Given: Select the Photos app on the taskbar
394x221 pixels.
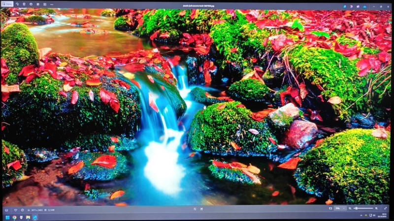Looking at the screenshot, I should (35, 217).
